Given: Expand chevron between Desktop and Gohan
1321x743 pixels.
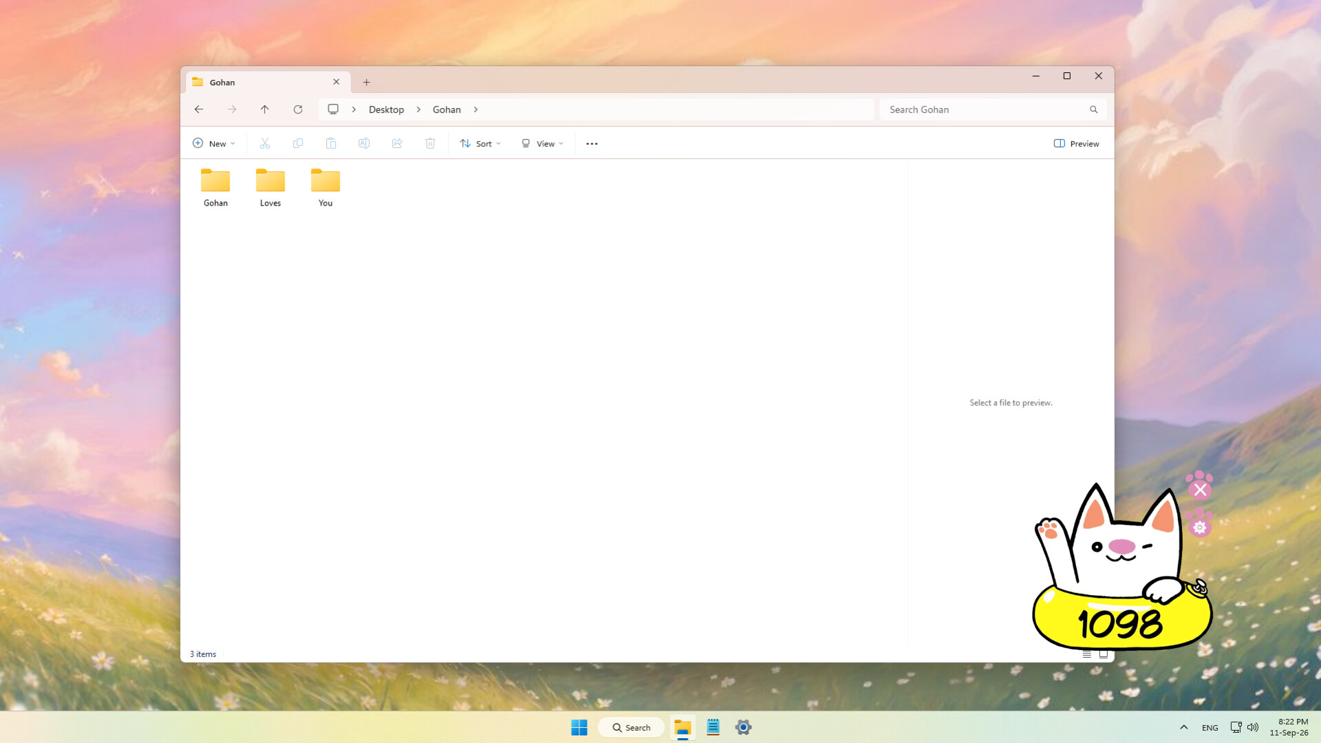Looking at the screenshot, I should pyautogui.click(x=418, y=109).
